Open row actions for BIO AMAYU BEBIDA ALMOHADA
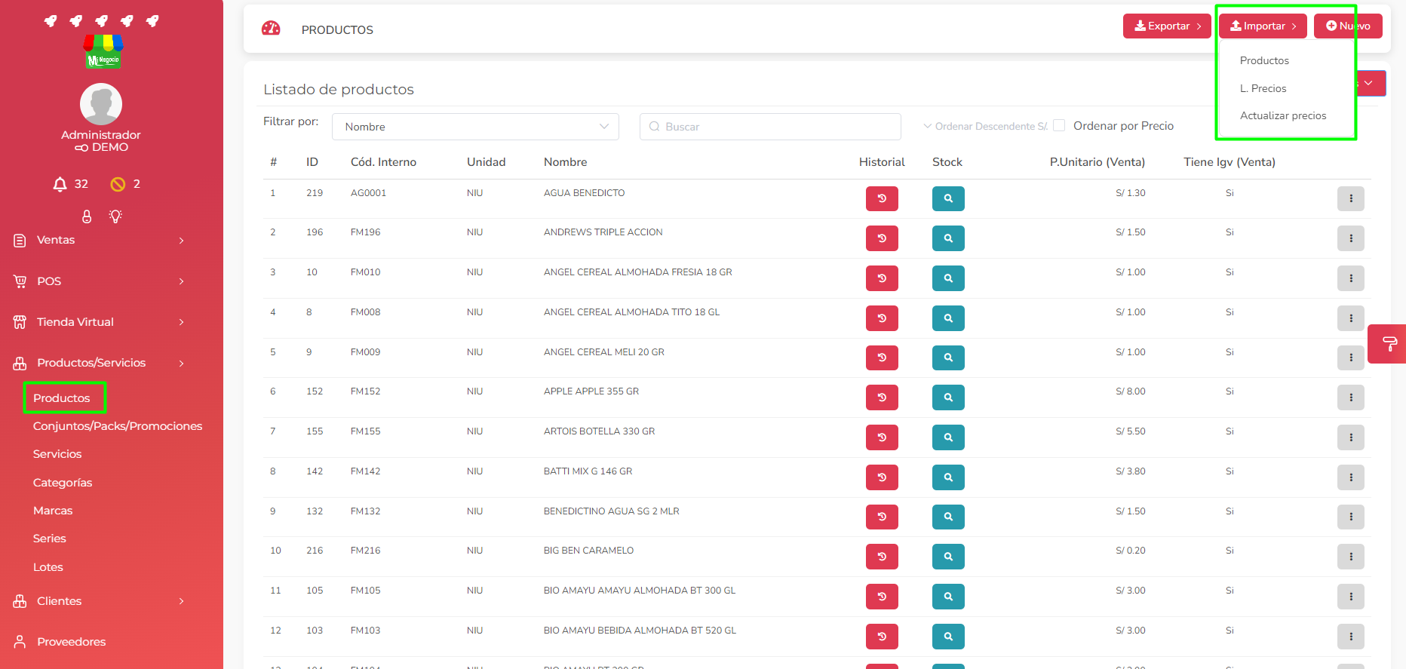 1351,637
